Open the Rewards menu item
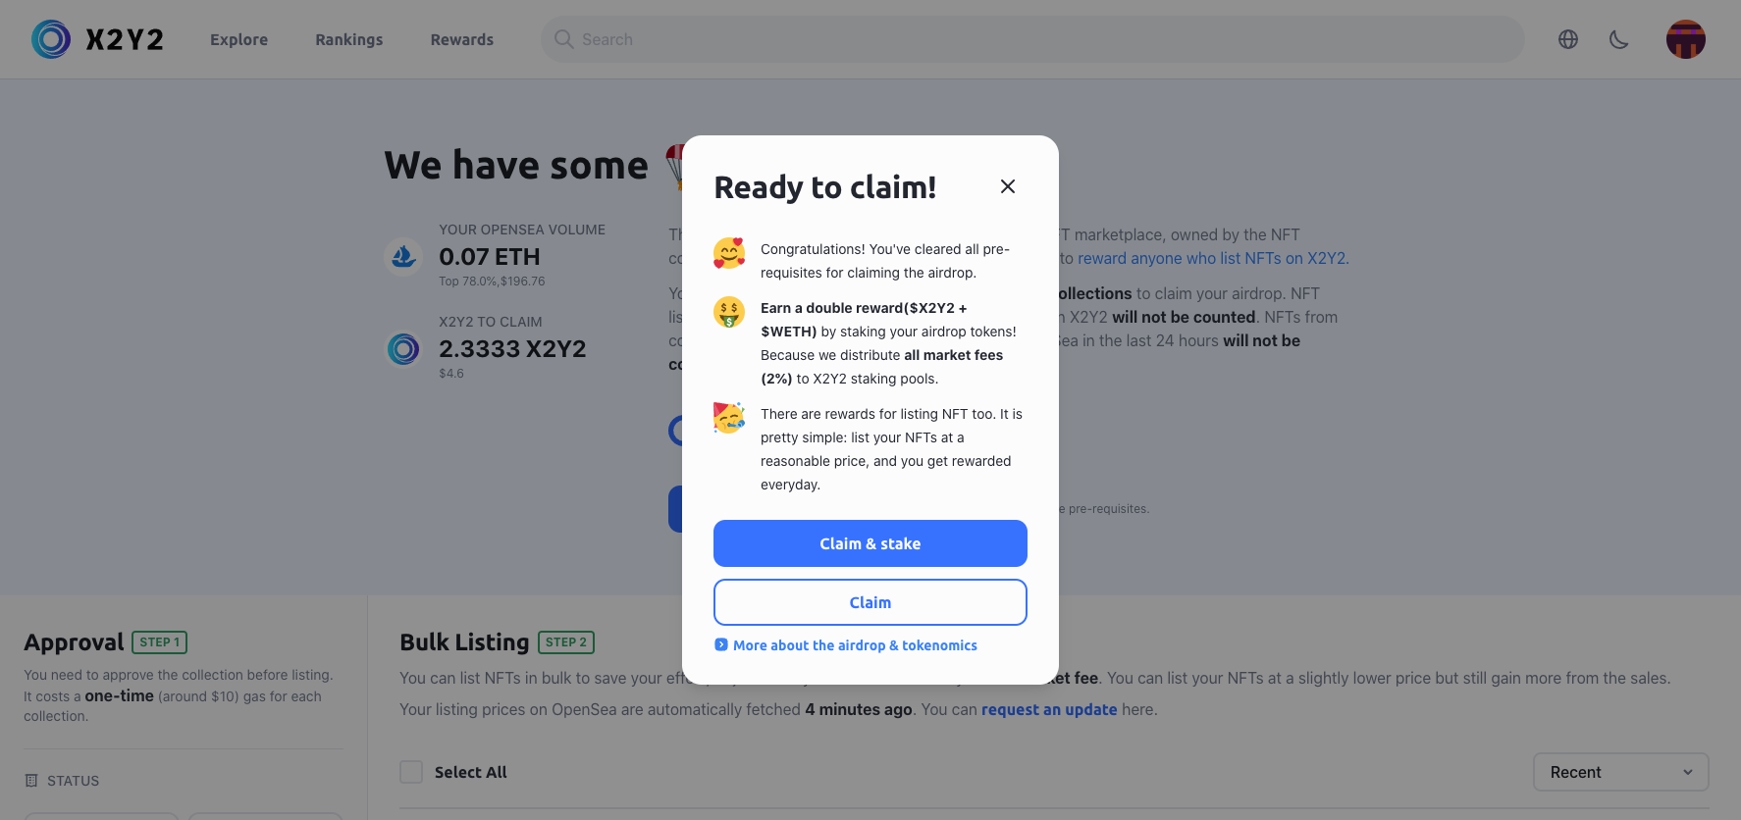 [x=462, y=39]
